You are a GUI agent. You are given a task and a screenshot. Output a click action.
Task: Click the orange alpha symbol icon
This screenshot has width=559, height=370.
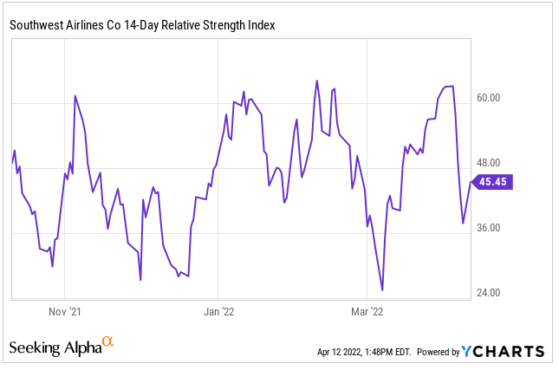(x=108, y=342)
